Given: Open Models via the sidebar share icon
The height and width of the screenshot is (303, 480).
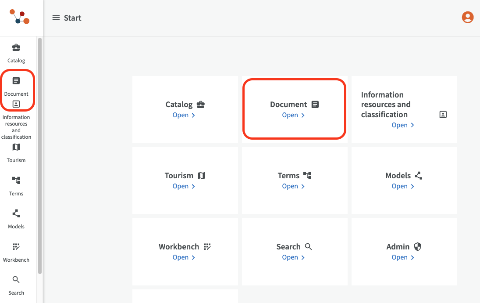Looking at the screenshot, I should (x=16, y=213).
